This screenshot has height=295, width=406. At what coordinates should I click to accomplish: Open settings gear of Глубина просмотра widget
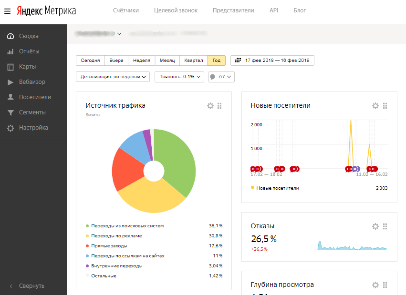pos(375,285)
